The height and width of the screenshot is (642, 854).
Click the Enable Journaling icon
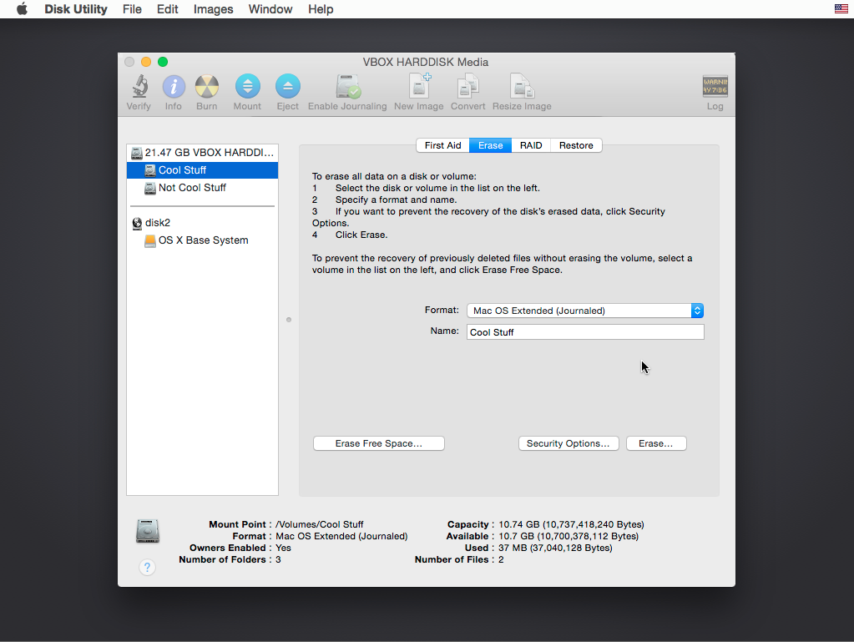[x=347, y=86]
